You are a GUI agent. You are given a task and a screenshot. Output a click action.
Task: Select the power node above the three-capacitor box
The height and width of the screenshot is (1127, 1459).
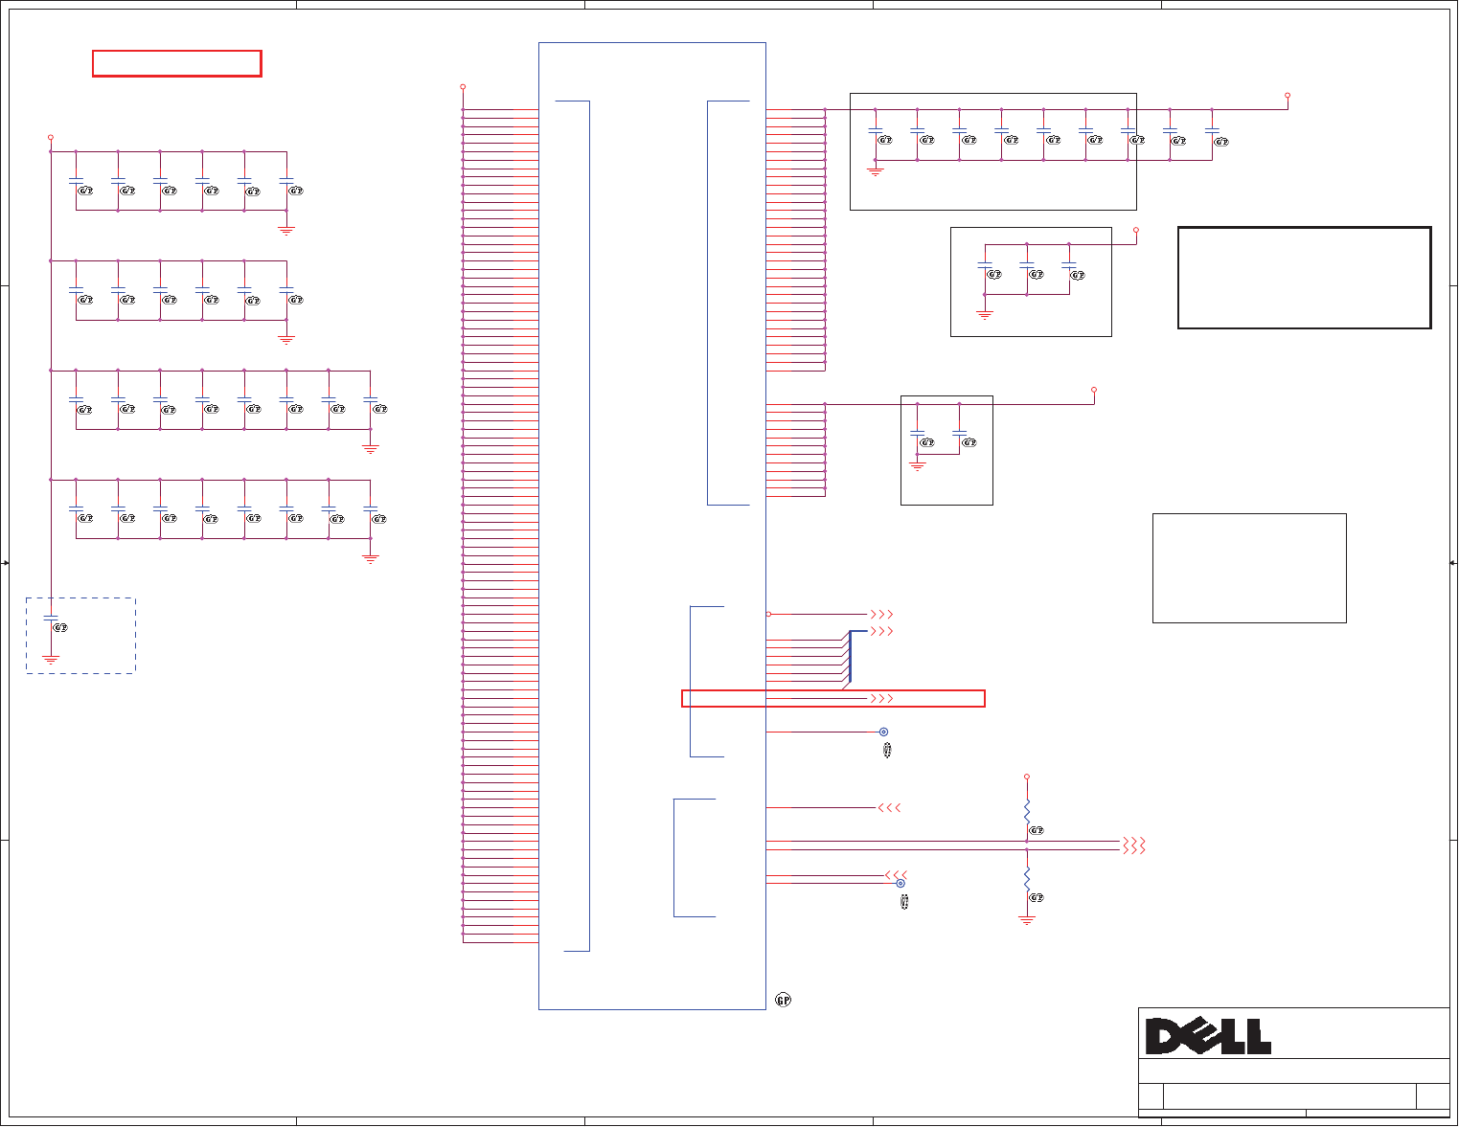(x=1136, y=230)
